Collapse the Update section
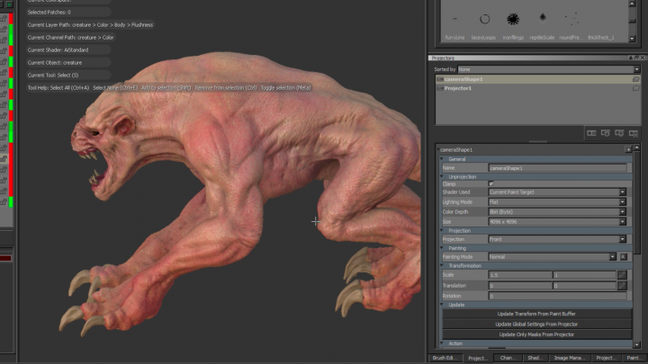This screenshot has height=364, width=648. (x=441, y=305)
